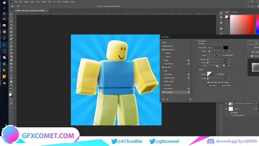Hide the Color Overlay effect eye icon
This screenshot has height=146, width=259.
(234, 115)
